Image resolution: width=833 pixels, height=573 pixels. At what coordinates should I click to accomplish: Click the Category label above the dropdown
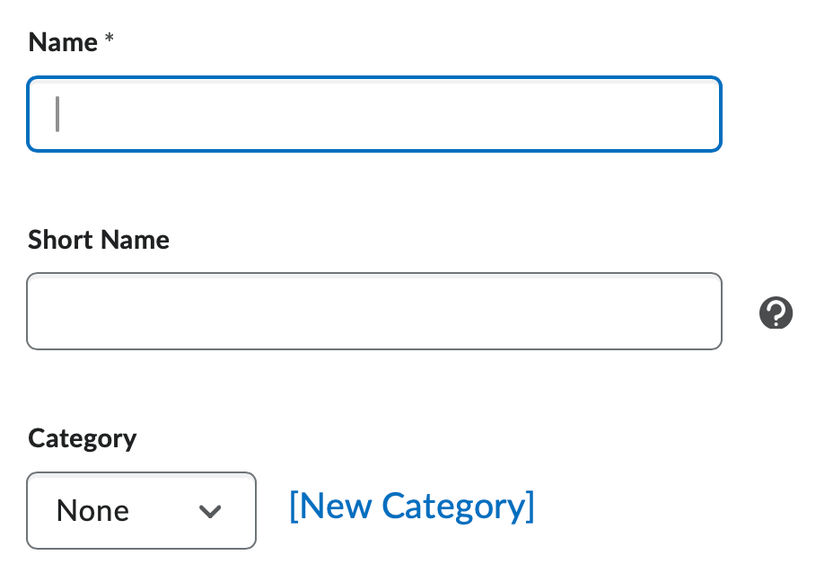tap(82, 439)
